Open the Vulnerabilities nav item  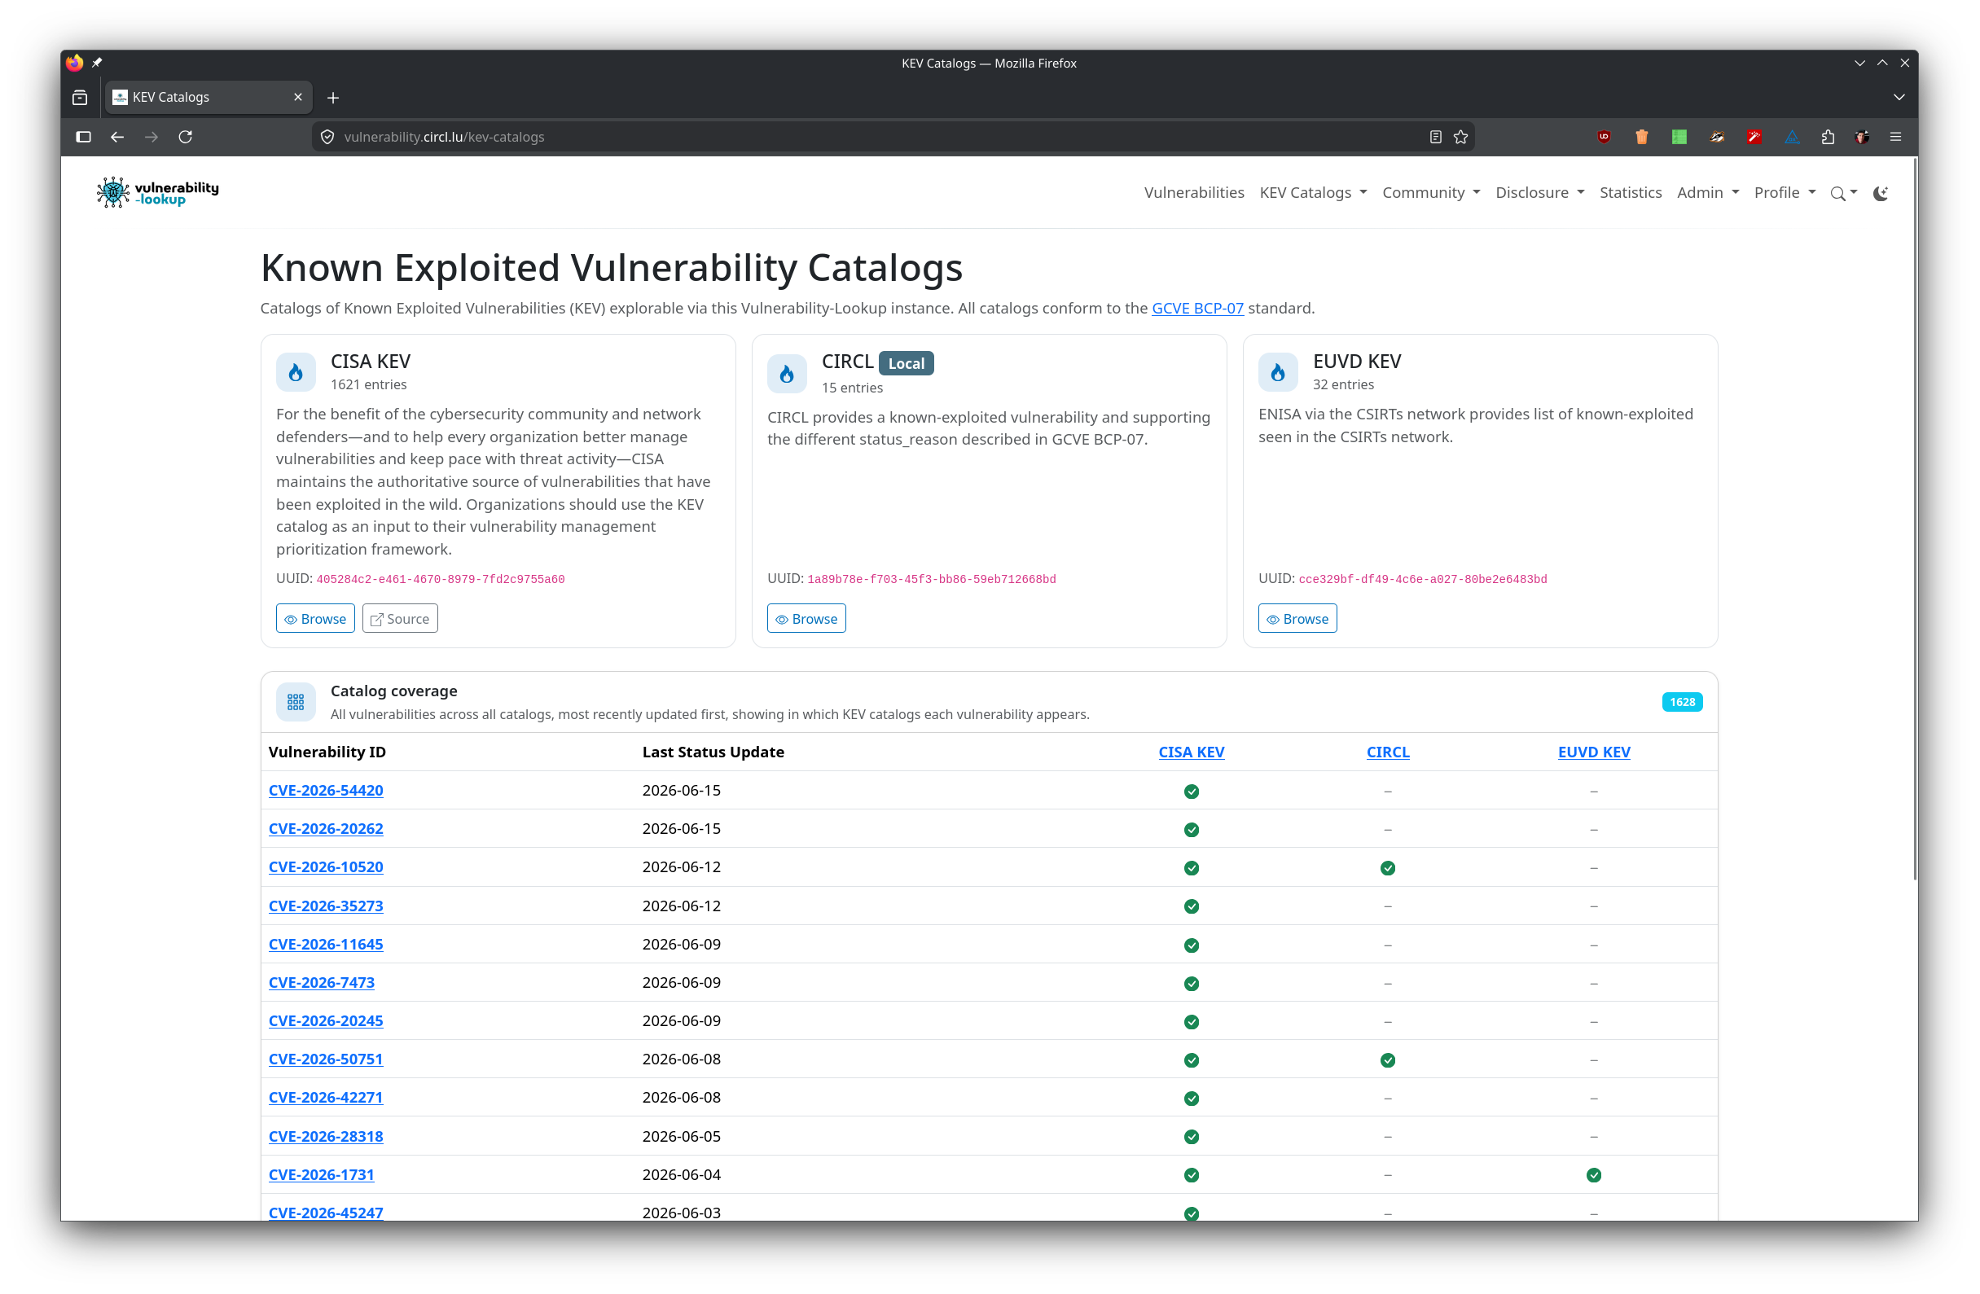pyautogui.click(x=1194, y=192)
